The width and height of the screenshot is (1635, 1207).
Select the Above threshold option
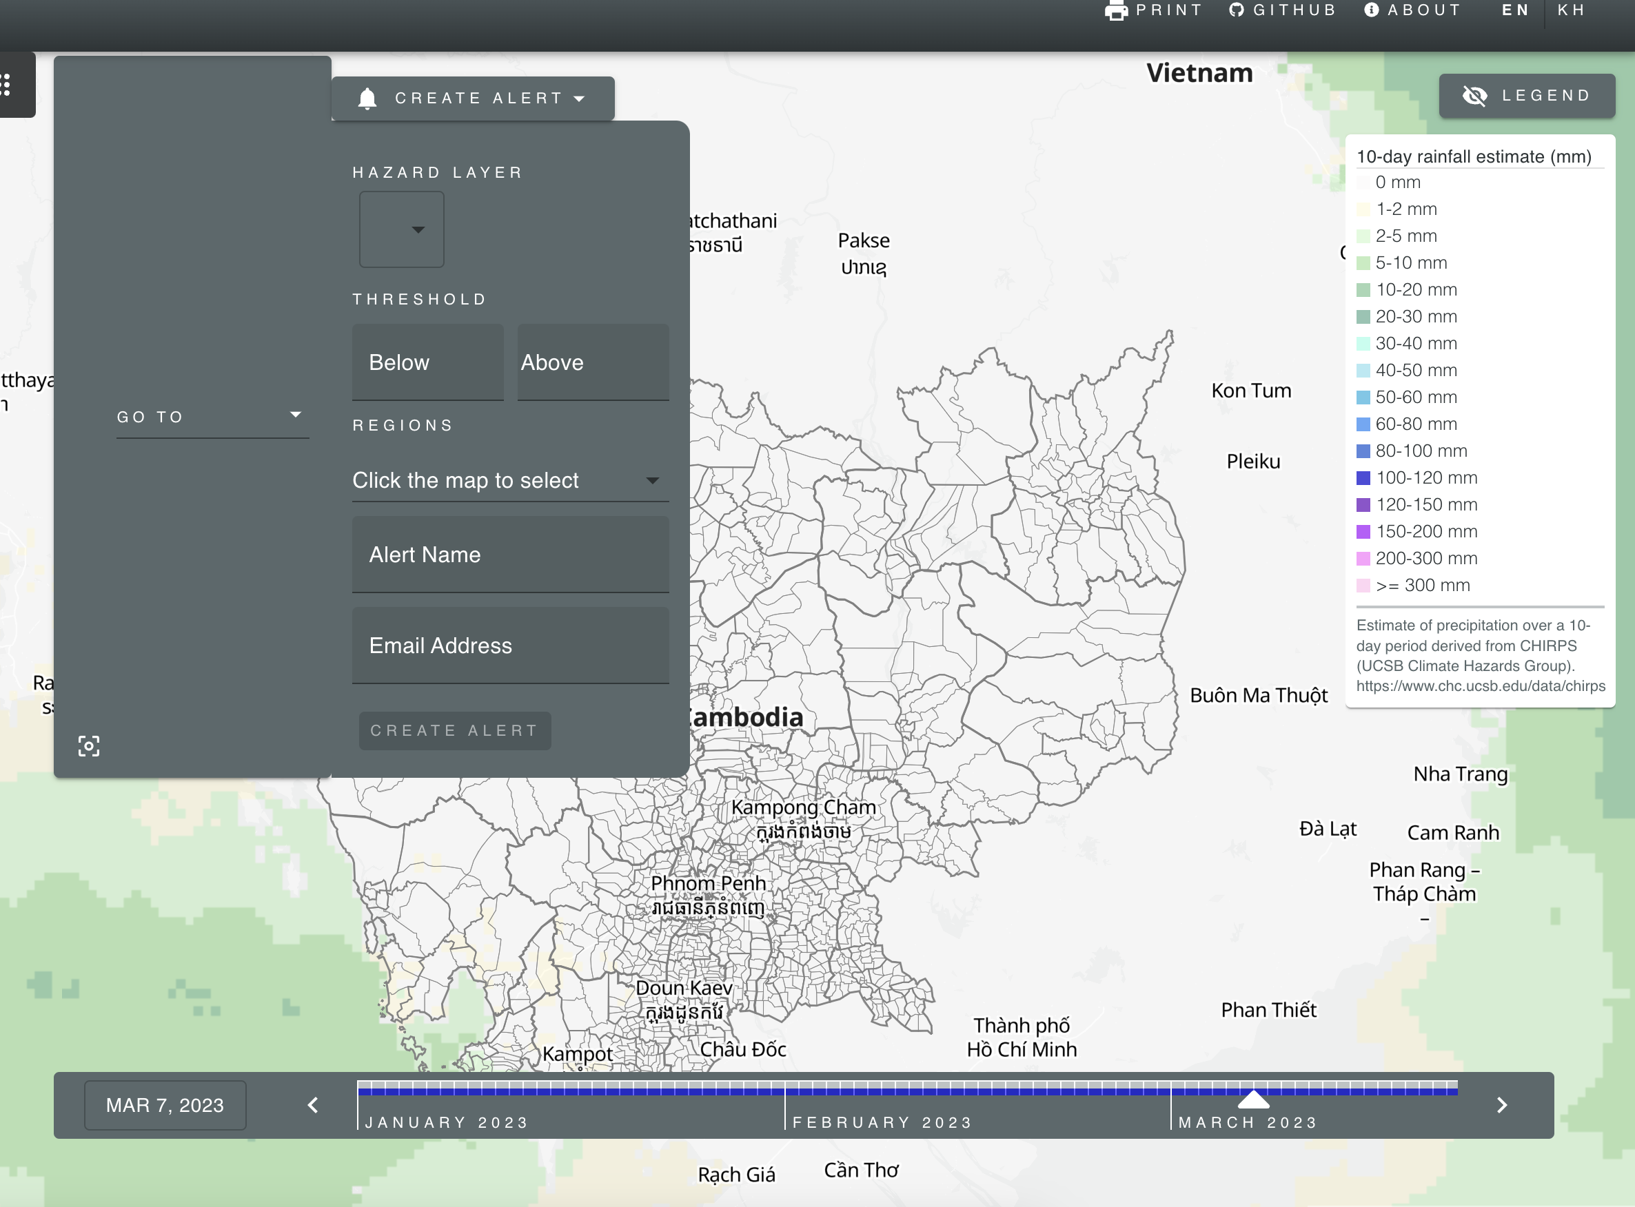pyautogui.click(x=593, y=362)
